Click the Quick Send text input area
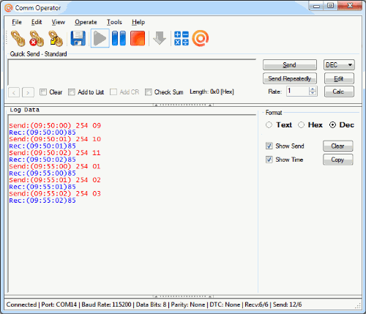Screen dimensions: 366x314 pos(132,72)
